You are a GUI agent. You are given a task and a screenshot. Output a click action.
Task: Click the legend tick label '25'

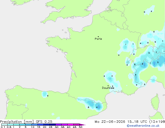(x=50, y=127)
